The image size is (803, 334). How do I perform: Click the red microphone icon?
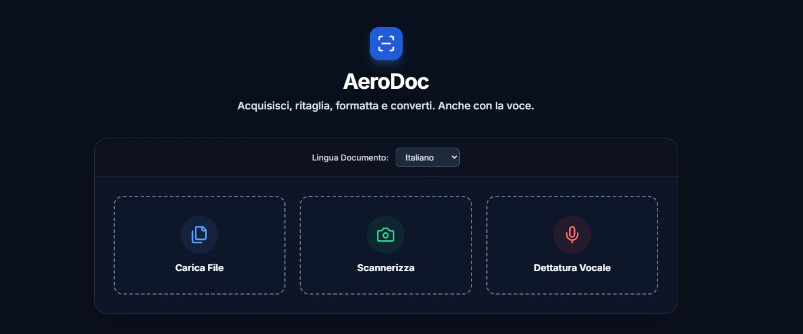pos(572,235)
